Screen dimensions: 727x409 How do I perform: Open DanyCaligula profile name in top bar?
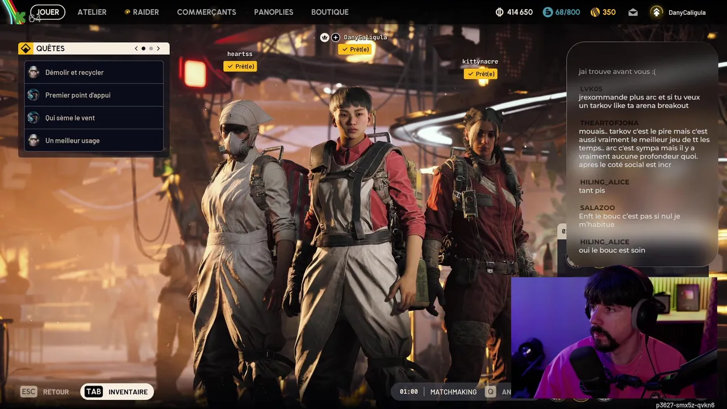click(x=687, y=12)
